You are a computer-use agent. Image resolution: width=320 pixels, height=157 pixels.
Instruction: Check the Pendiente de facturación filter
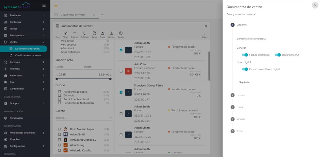pos(59,103)
